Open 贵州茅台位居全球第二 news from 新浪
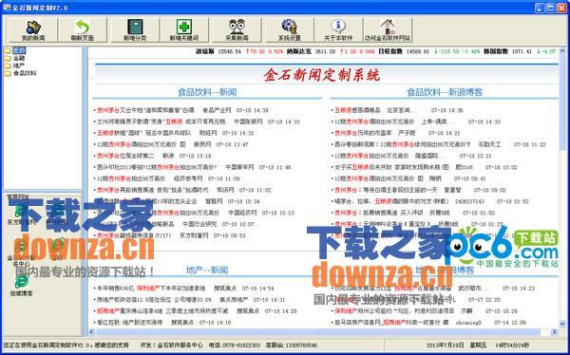The width and height of the screenshot is (570, 355). 125,156
